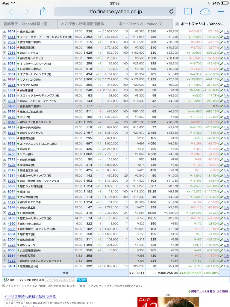Switch to the 豊嶋康子 - Yahoo!検索 tab
230x307 pixels.
point(28,24)
